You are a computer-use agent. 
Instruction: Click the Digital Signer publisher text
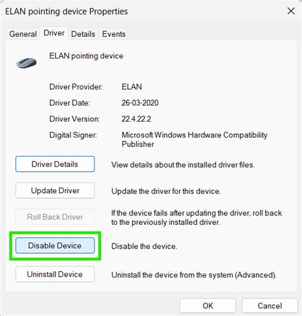coord(194,140)
